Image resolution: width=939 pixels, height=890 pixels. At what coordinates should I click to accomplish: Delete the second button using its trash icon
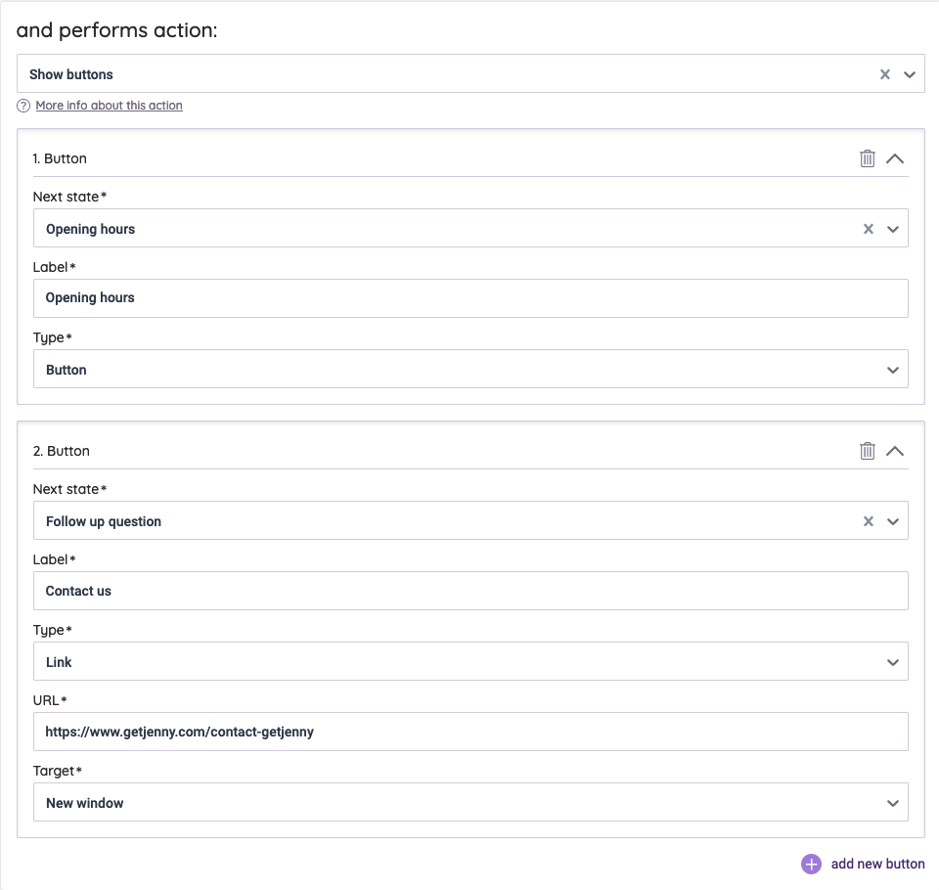pos(868,450)
